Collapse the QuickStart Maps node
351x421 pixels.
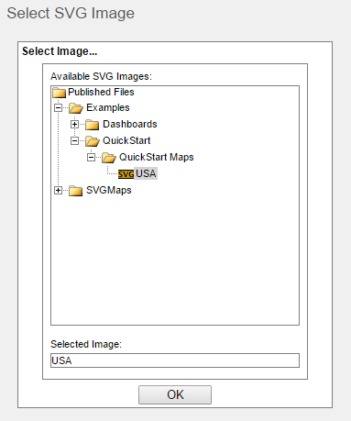click(91, 158)
